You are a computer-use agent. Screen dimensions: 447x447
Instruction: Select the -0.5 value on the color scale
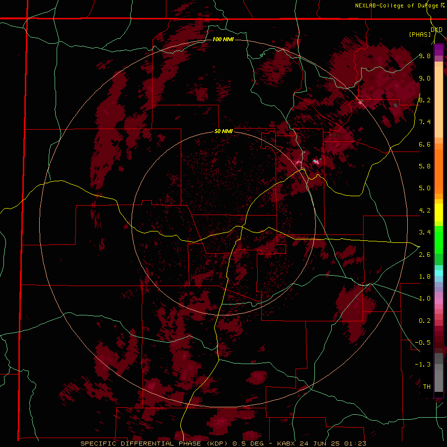pyautogui.click(x=423, y=342)
